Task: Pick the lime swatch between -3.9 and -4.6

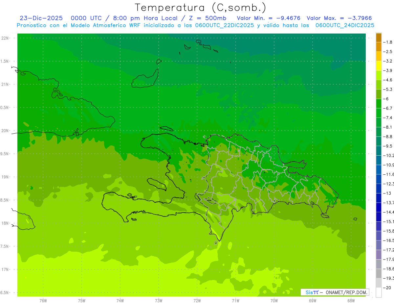Action: tap(379, 75)
